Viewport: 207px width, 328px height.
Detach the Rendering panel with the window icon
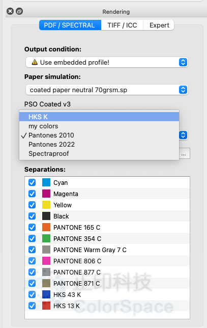[19, 11]
